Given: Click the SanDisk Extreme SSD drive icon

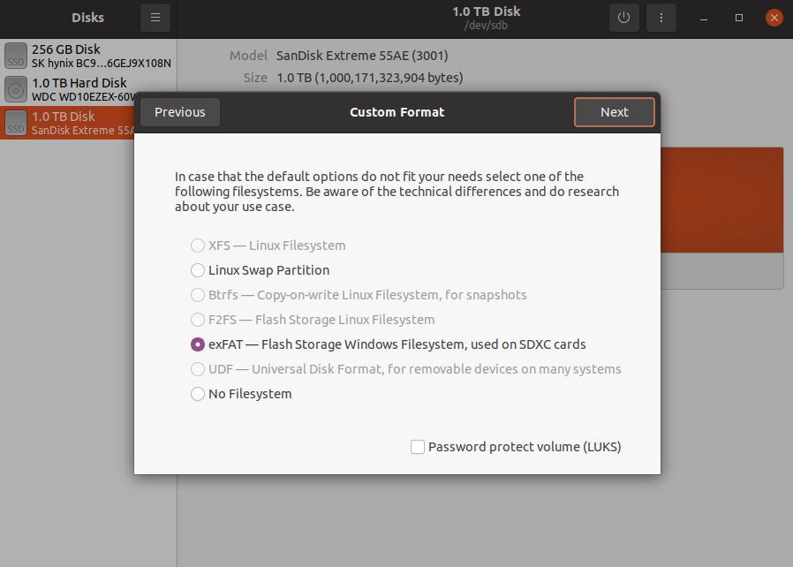Looking at the screenshot, I should pos(16,123).
